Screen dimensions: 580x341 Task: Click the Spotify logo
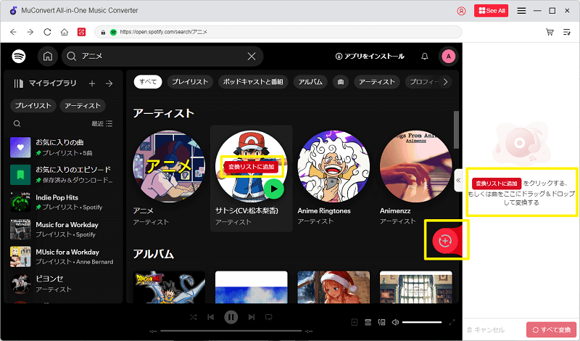19,57
